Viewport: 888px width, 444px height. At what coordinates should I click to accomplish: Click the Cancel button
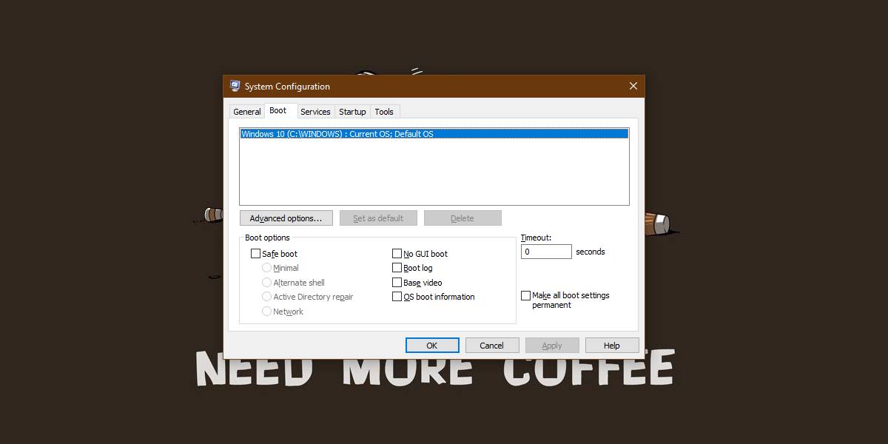click(x=492, y=346)
